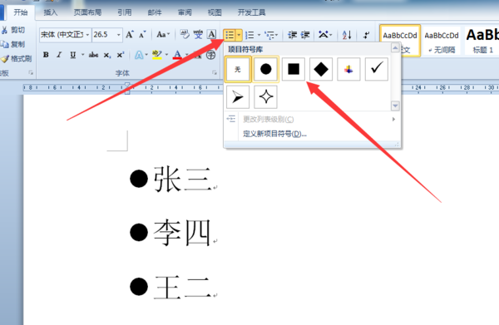499x325 pixels.
Task: Switch to the 引用 tab
Action: [x=124, y=12]
